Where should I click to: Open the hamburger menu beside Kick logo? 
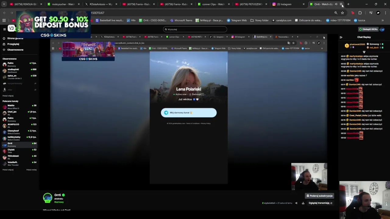4,29
